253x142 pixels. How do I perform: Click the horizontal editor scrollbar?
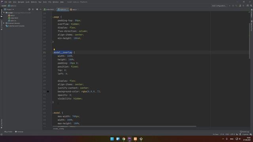(x=124, y=126)
